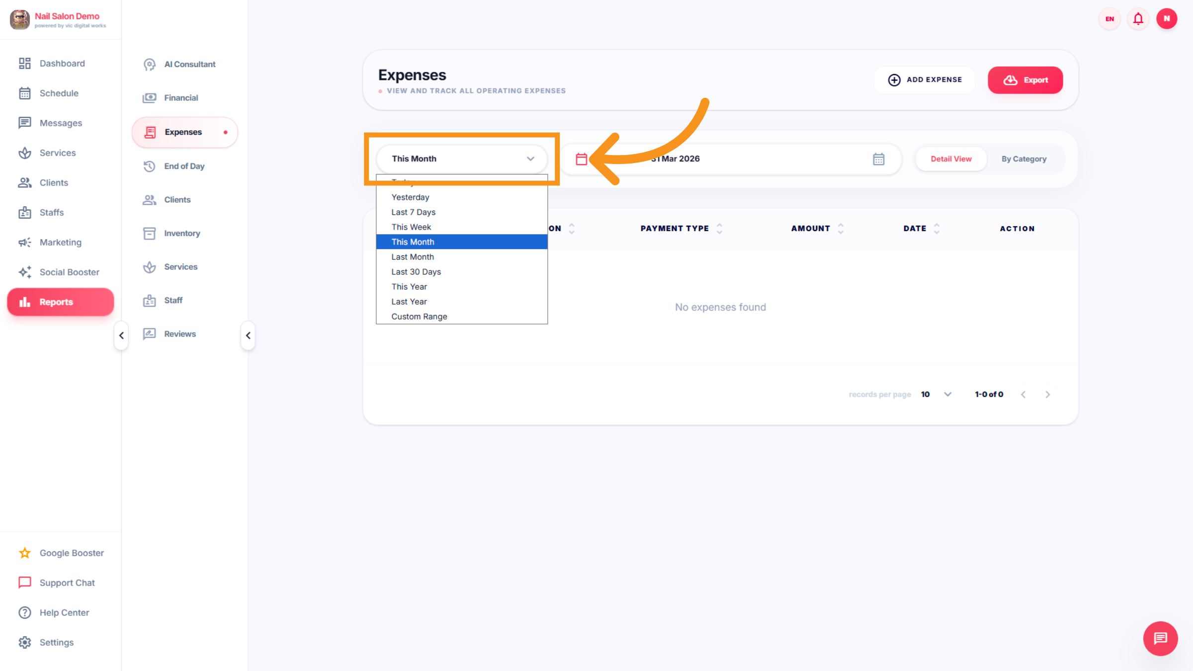Collapse the reports submenu panel
1193x671 pixels.
coord(248,335)
